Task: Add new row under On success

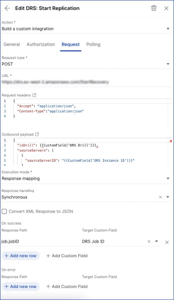Action: pos(20,256)
